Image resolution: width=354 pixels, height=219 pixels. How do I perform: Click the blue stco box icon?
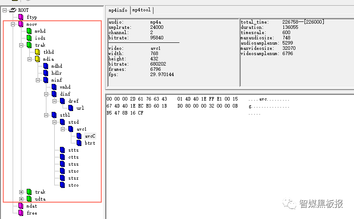[63, 185]
